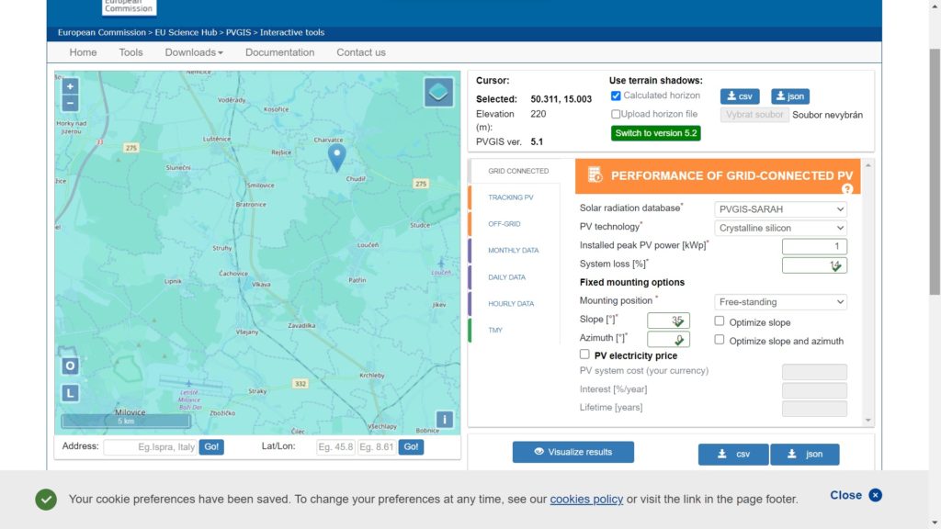
Task: Open Solar radiation database dropdown
Action: tap(781, 209)
